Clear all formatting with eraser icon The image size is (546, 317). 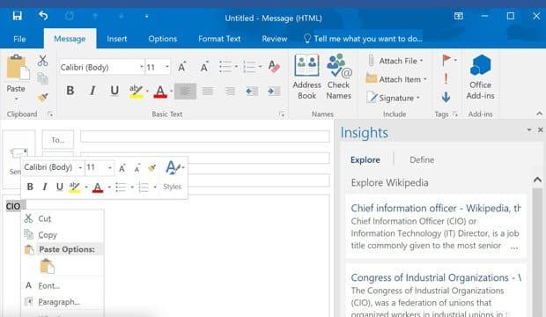pos(274,67)
